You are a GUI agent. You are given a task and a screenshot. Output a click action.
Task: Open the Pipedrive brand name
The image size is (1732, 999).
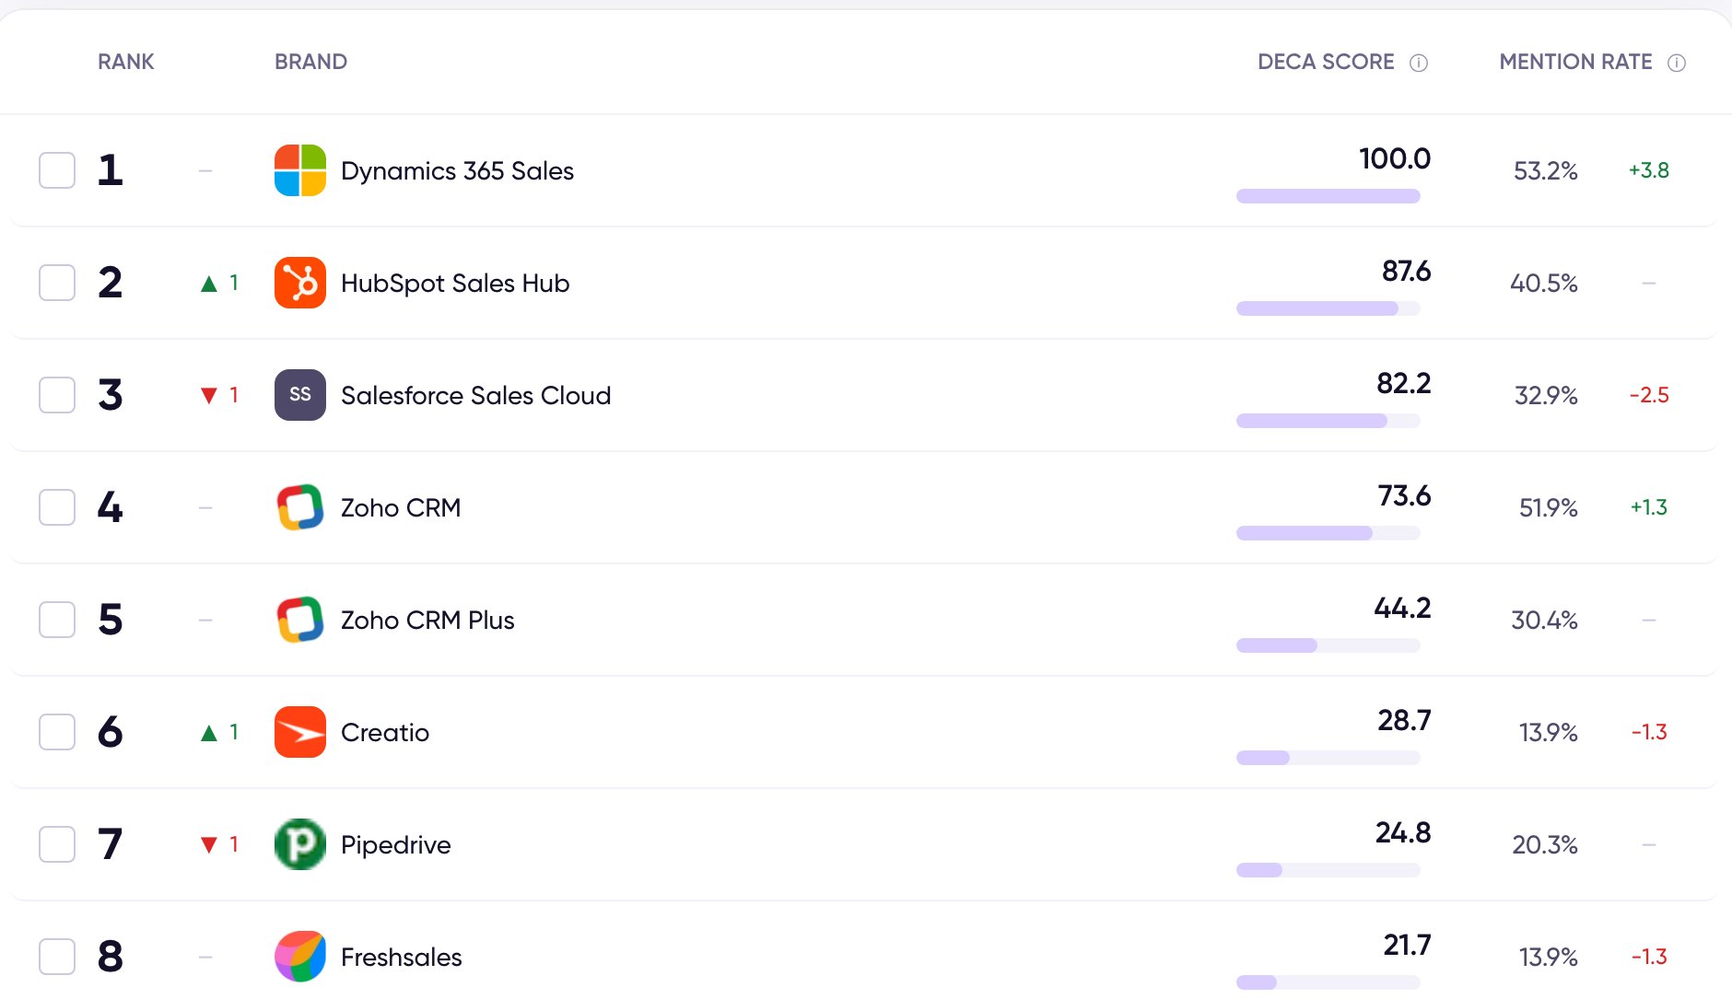click(x=396, y=845)
